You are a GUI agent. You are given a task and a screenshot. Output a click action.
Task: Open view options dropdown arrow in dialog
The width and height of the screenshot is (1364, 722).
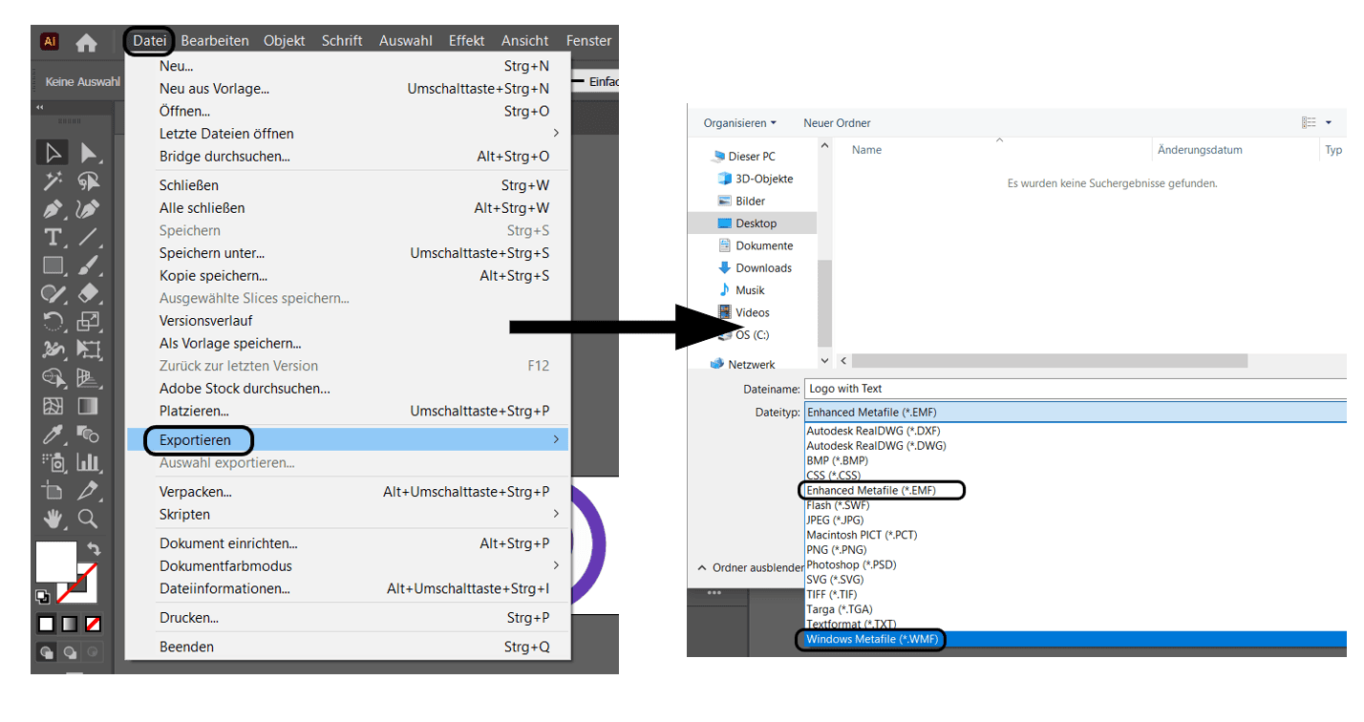[x=1329, y=123]
